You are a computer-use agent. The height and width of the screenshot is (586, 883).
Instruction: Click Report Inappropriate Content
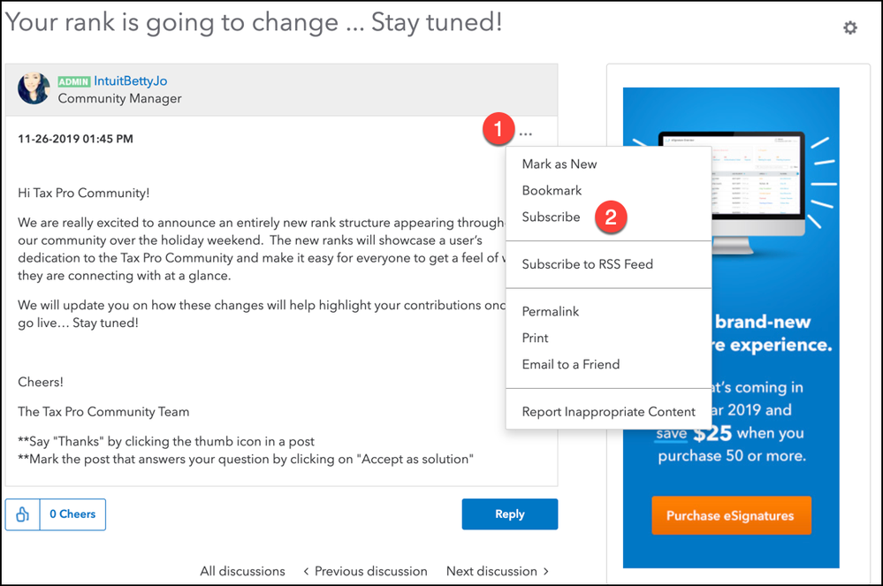pos(608,411)
